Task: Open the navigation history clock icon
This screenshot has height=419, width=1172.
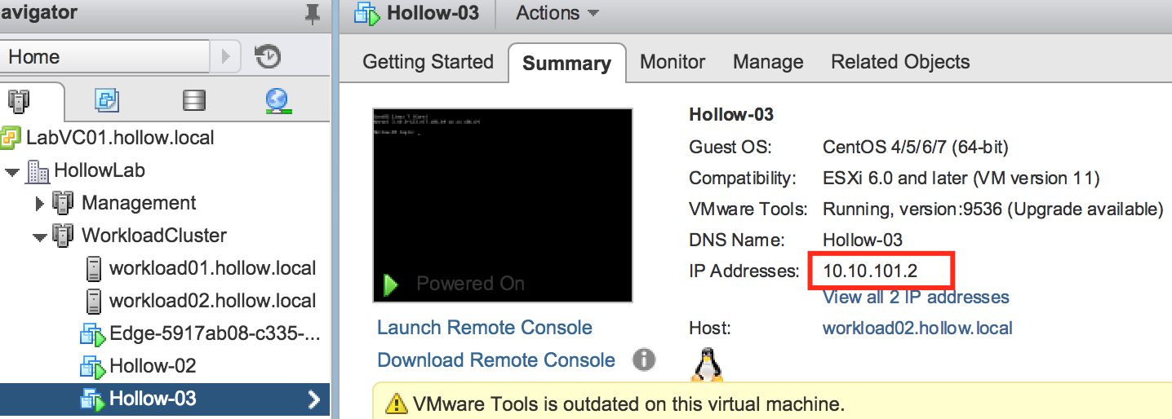Action: point(268,56)
